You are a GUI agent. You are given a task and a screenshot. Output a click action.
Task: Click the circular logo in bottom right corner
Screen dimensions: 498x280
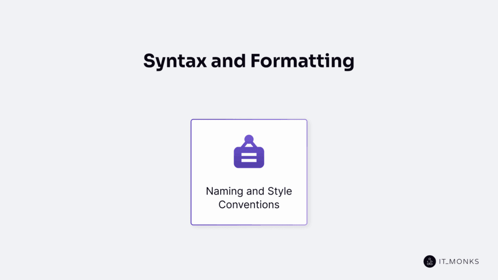point(430,262)
